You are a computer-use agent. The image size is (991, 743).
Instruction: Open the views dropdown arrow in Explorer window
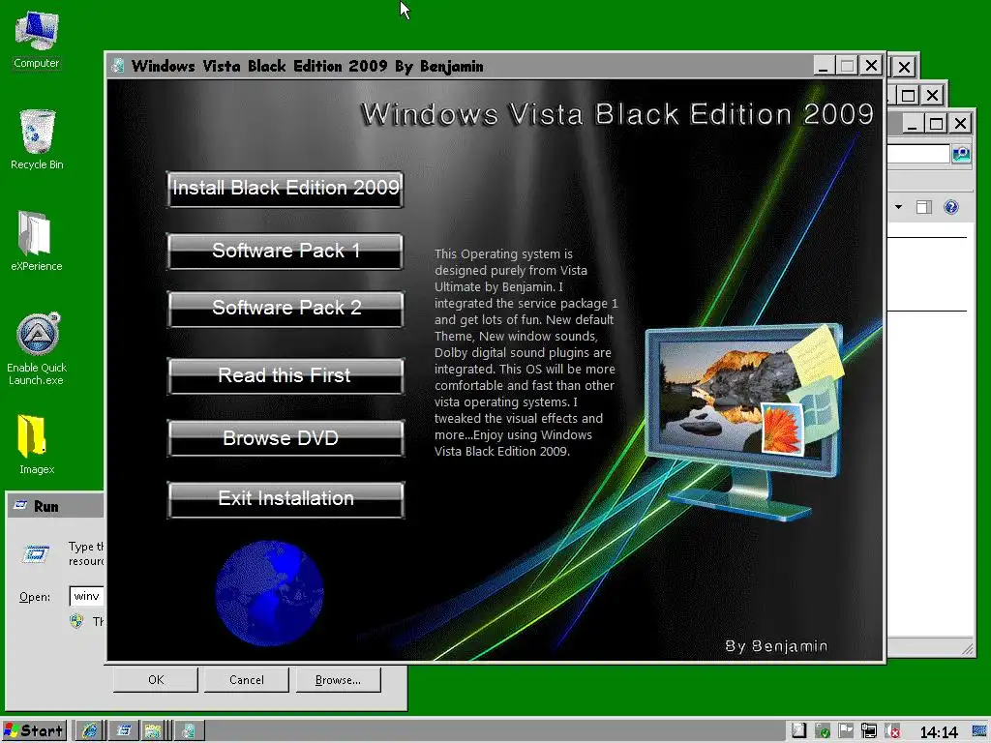(899, 207)
